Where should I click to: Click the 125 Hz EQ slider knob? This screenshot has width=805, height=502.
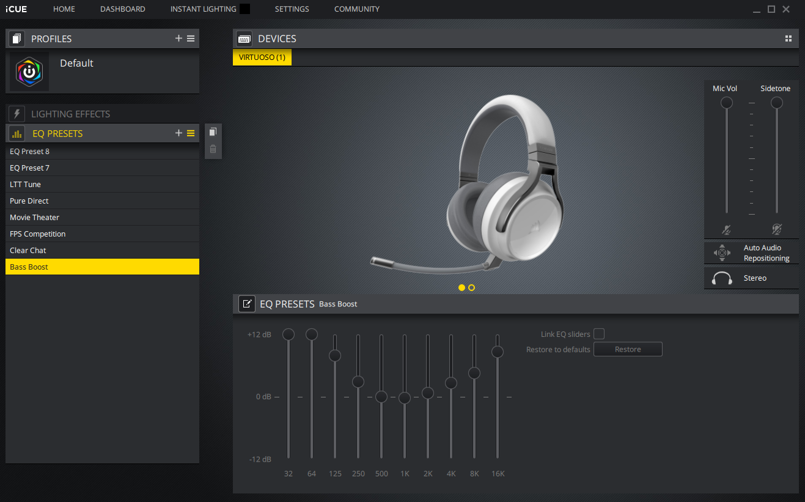335,355
